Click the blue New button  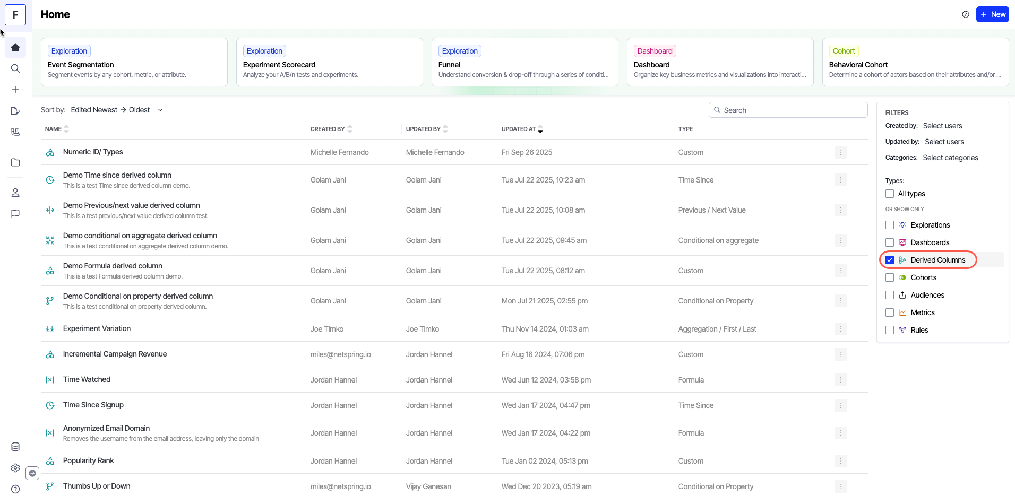pos(992,14)
